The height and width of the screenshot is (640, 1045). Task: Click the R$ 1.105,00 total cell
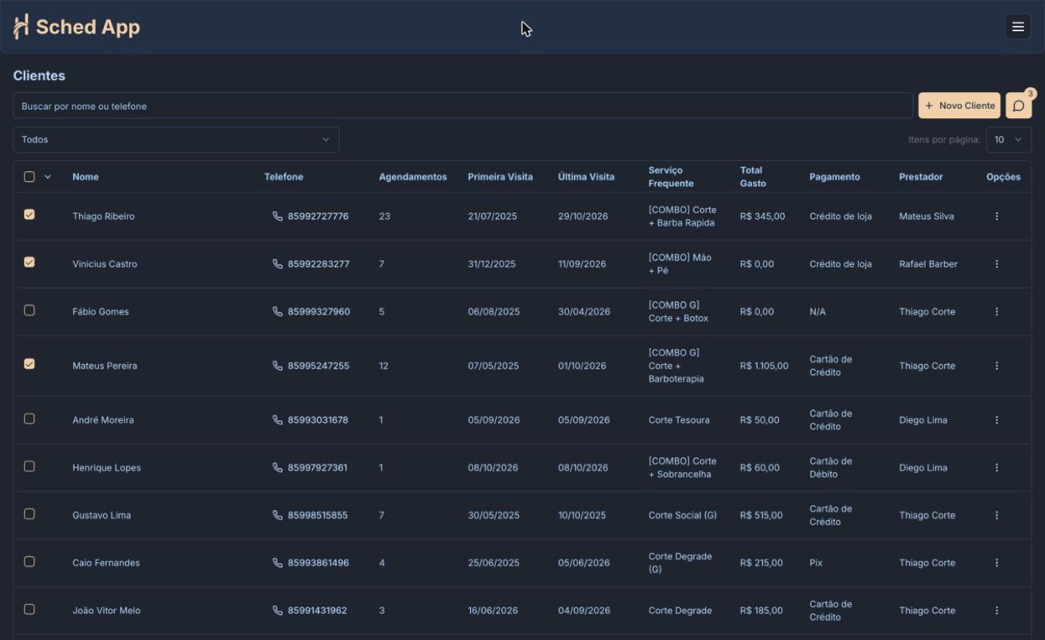764,366
